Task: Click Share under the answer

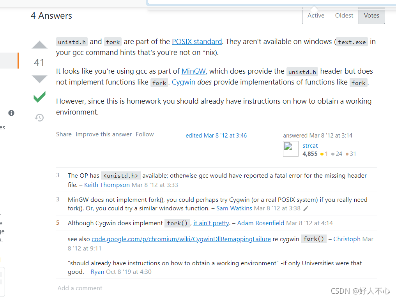Action: pyautogui.click(x=64, y=134)
